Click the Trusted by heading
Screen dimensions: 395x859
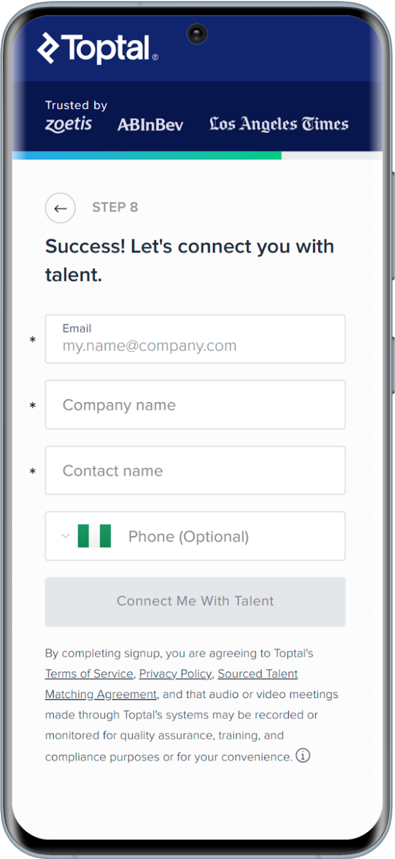(76, 105)
